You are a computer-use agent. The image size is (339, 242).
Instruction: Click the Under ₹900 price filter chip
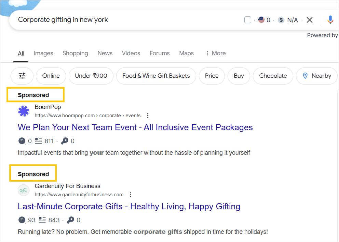(91, 76)
